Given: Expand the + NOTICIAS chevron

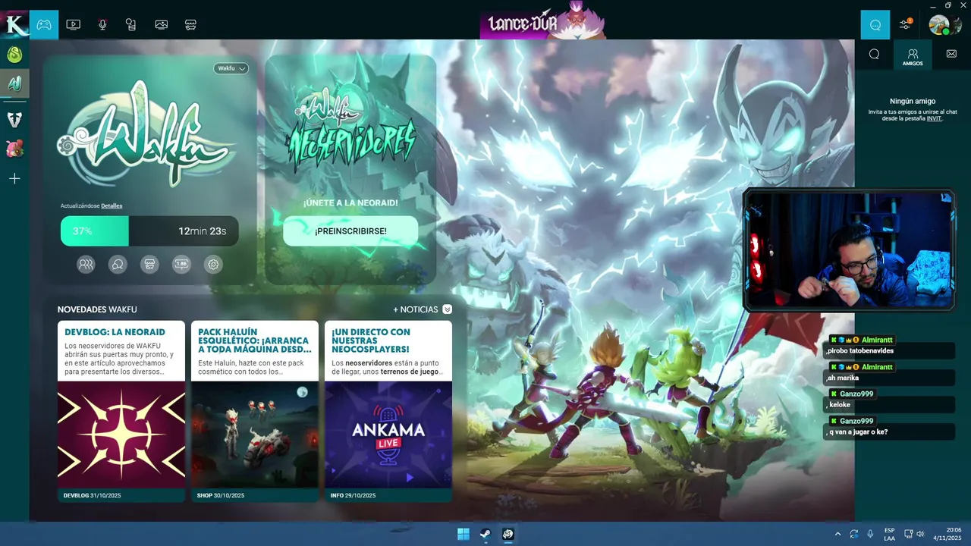Looking at the screenshot, I should coord(448,309).
